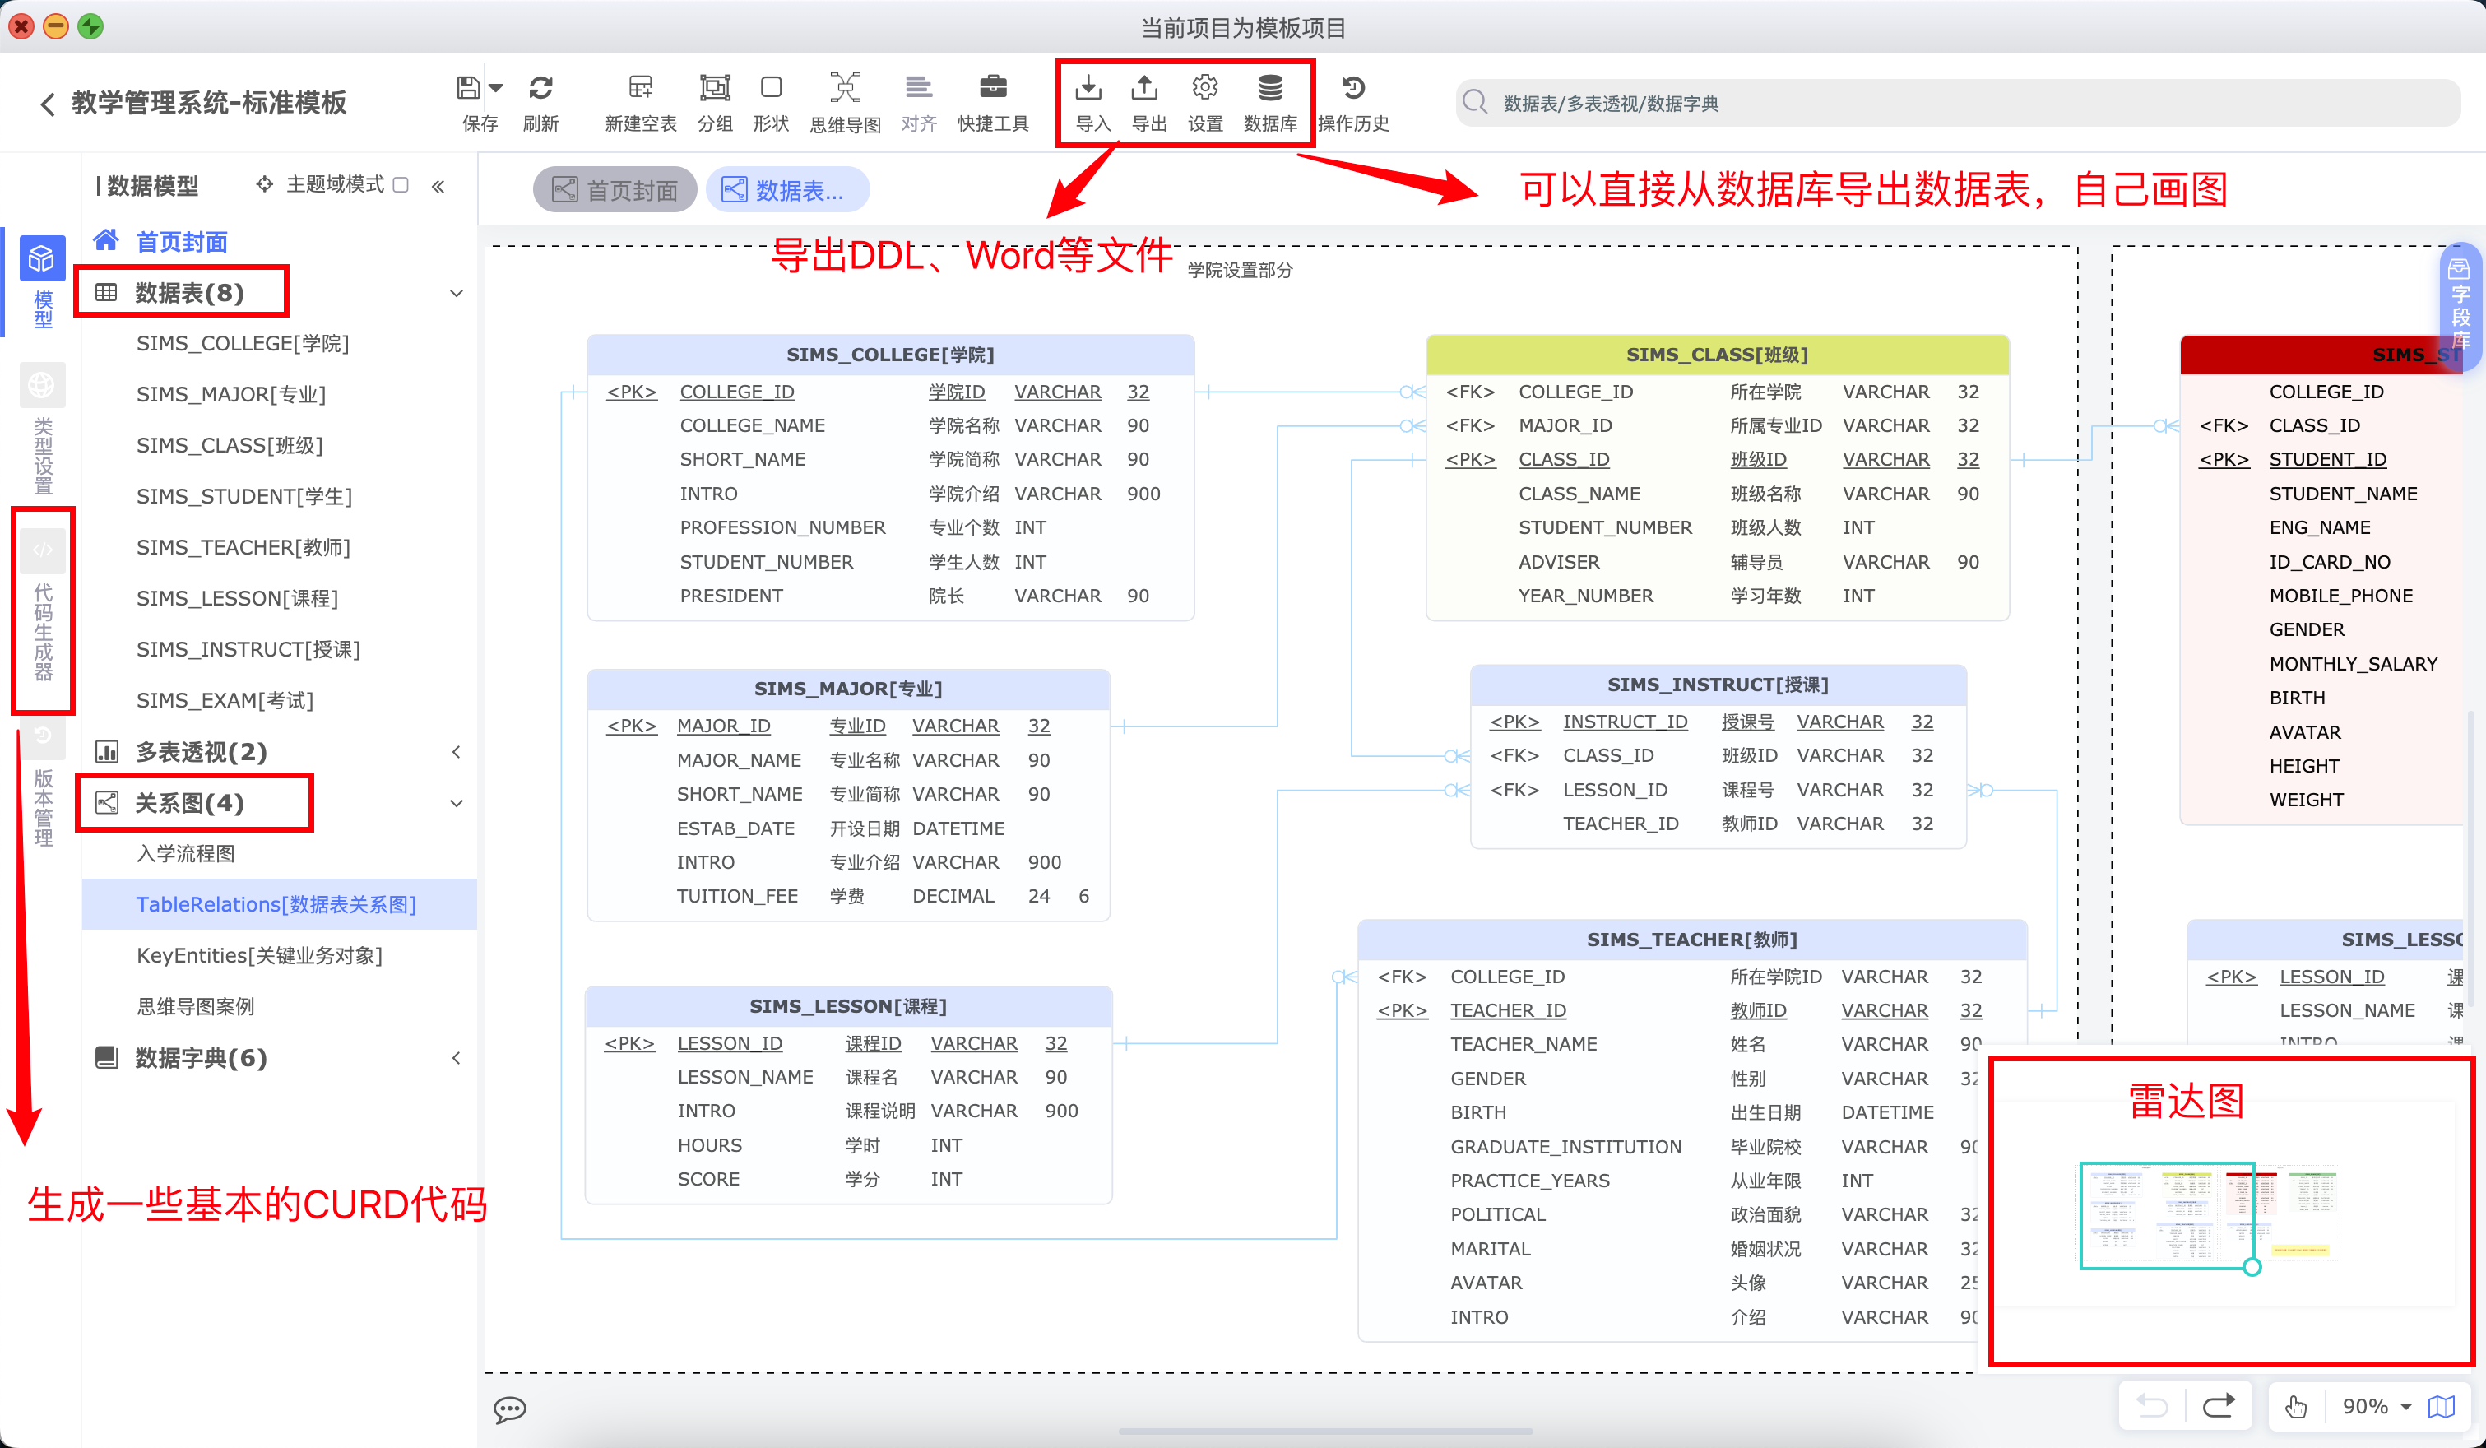Select SIMS_TEACHER[教师] in the table list
The image size is (2486, 1448).
point(243,547)
